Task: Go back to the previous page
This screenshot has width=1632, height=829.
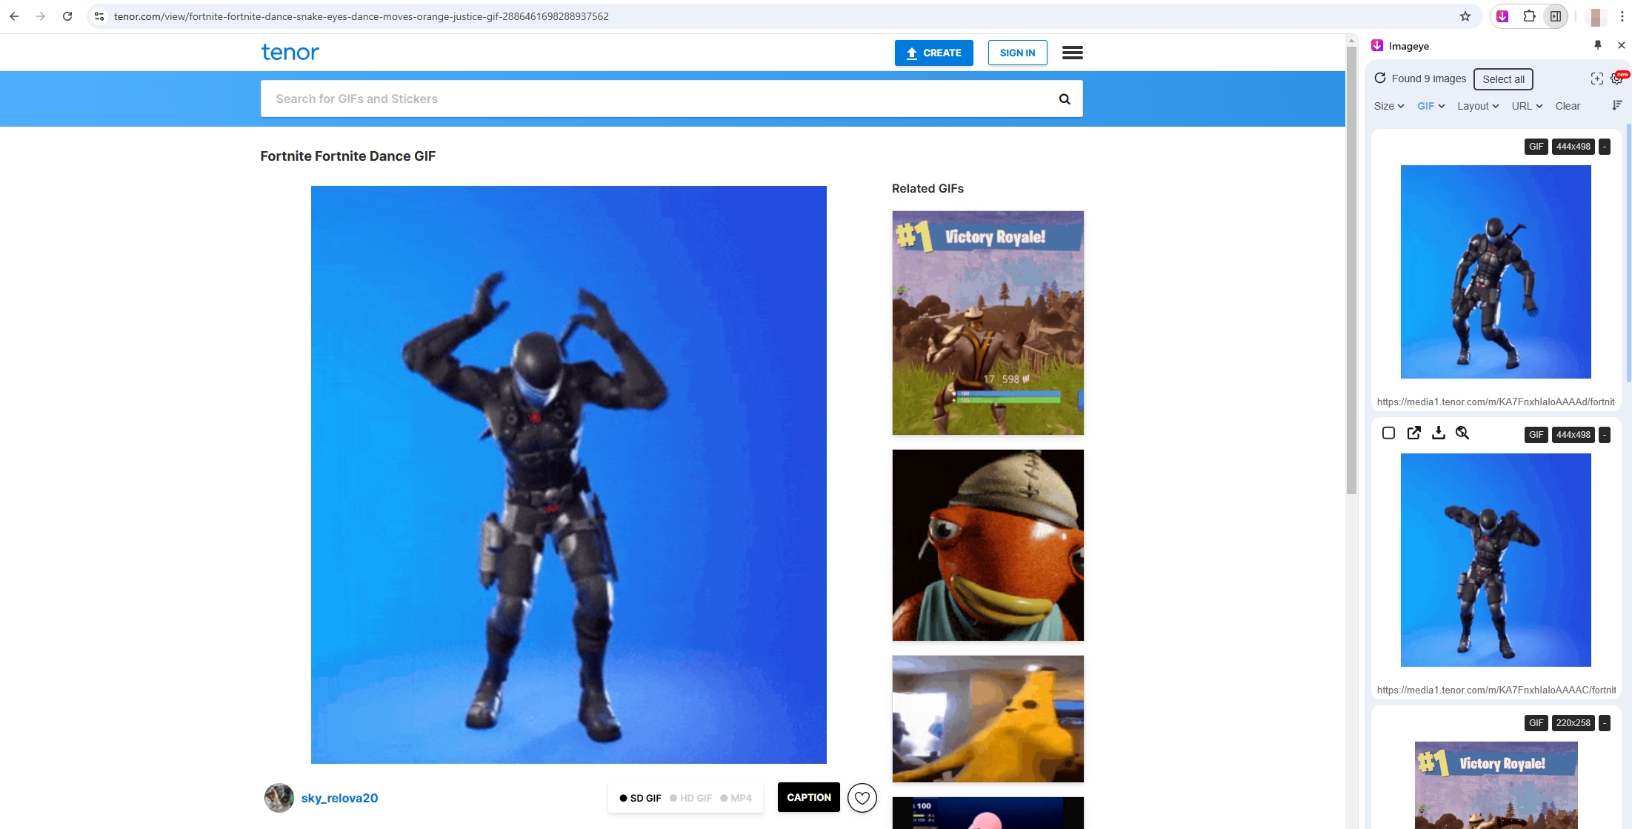Action: (x=14, y=16)
